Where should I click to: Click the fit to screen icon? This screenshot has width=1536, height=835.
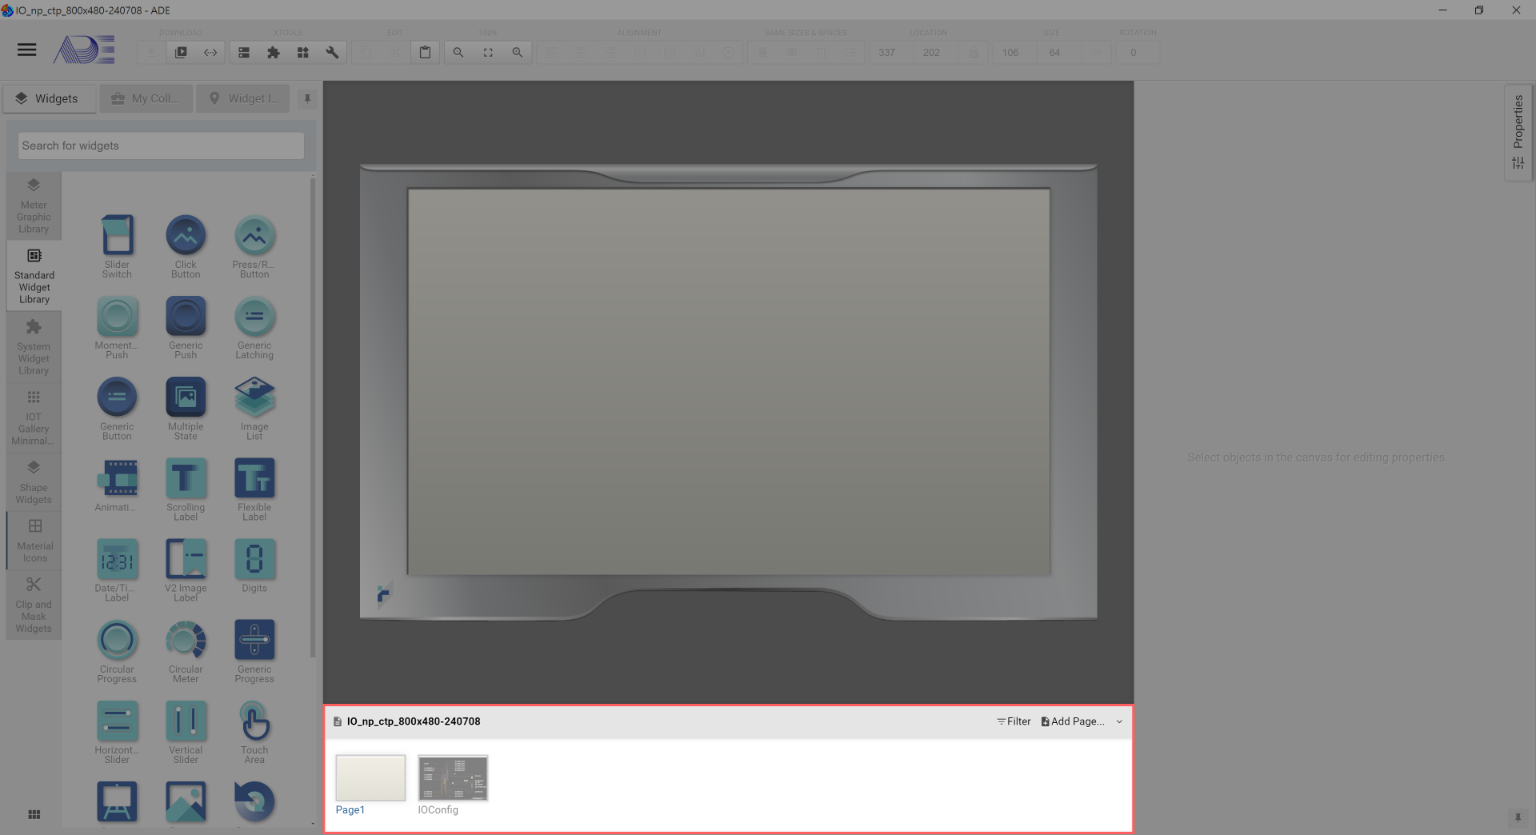tap(488, 53)
